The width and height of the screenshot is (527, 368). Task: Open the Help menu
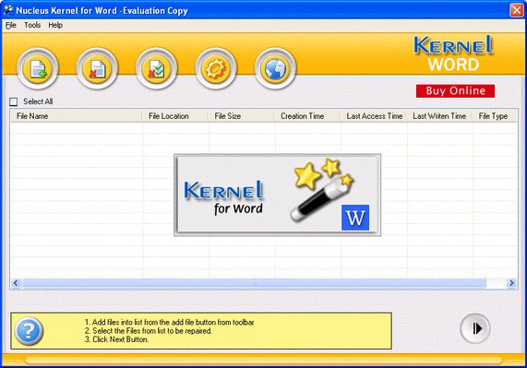(55, 25)
